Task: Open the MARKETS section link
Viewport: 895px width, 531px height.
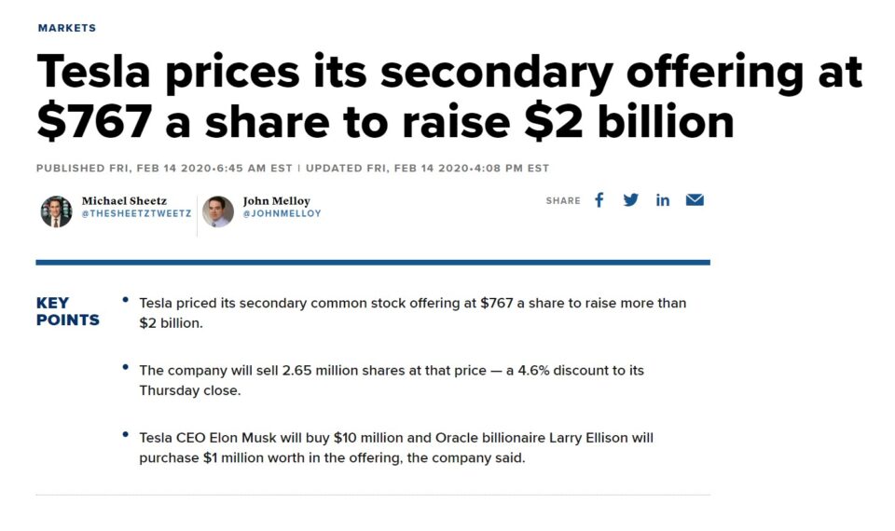Action: tap(66, 28)
